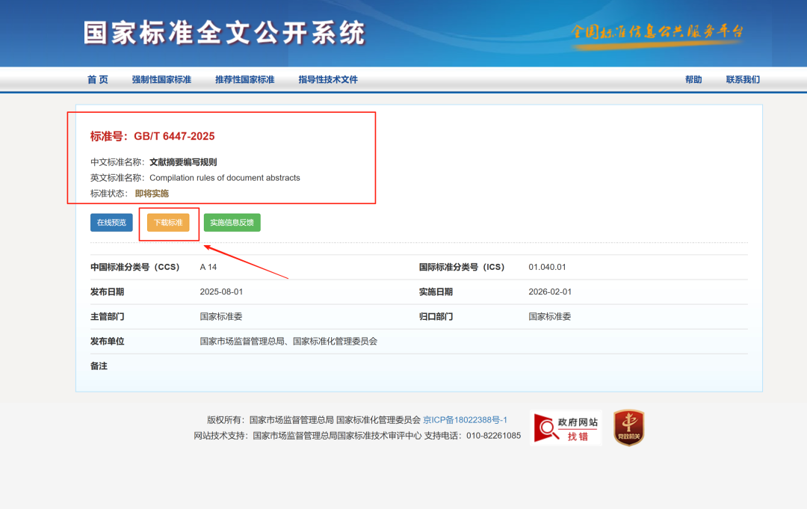This screenshot has width=807, height=509.
Task: Open the 强制性国家标准 navigation tab
Action: [161, 79]
